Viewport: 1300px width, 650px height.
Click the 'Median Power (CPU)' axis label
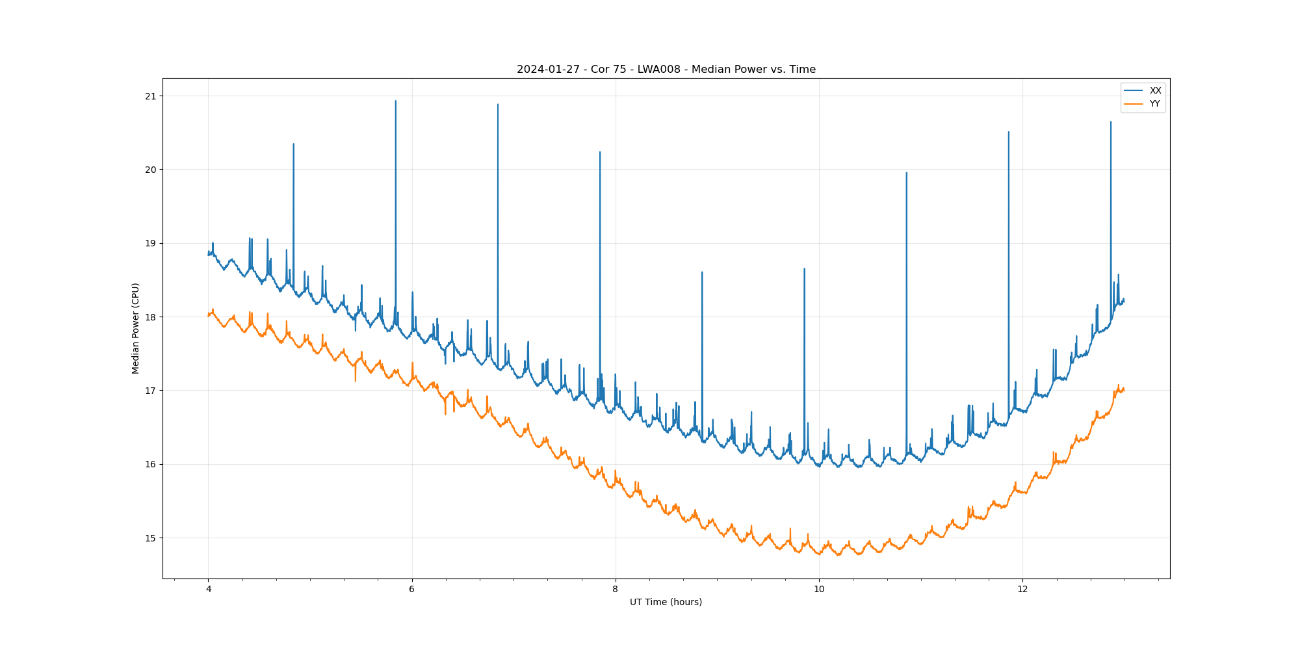(136, 328)
